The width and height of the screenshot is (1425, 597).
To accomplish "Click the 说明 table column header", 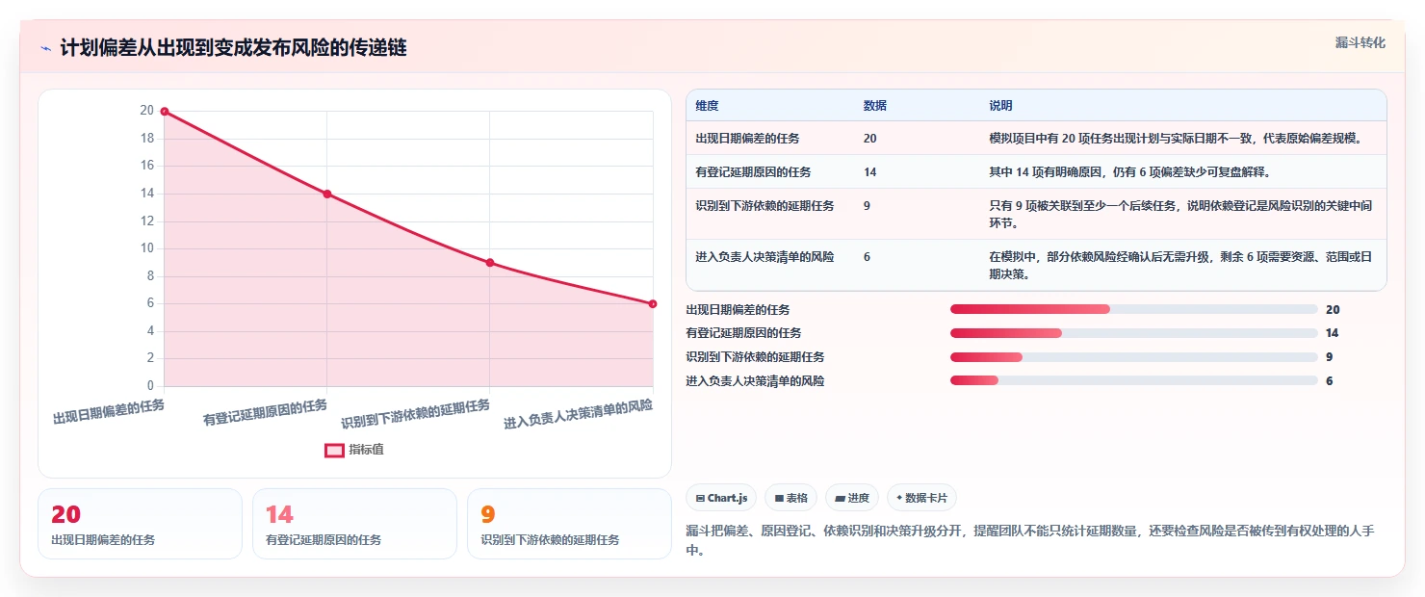I will coord(1000,106).
